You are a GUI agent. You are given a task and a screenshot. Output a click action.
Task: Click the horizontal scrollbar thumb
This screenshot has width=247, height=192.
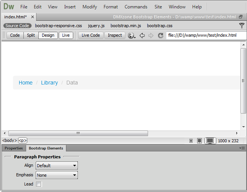78,133
